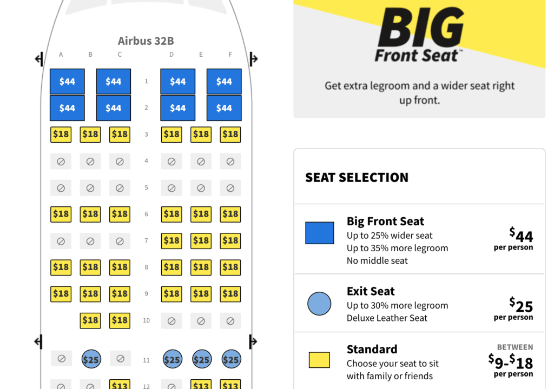The image size is (554, 389).
Task: Click unavailable seat 5F icon
Action: 230,187
